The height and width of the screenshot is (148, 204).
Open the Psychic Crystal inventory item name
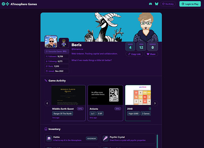[117, 137]
